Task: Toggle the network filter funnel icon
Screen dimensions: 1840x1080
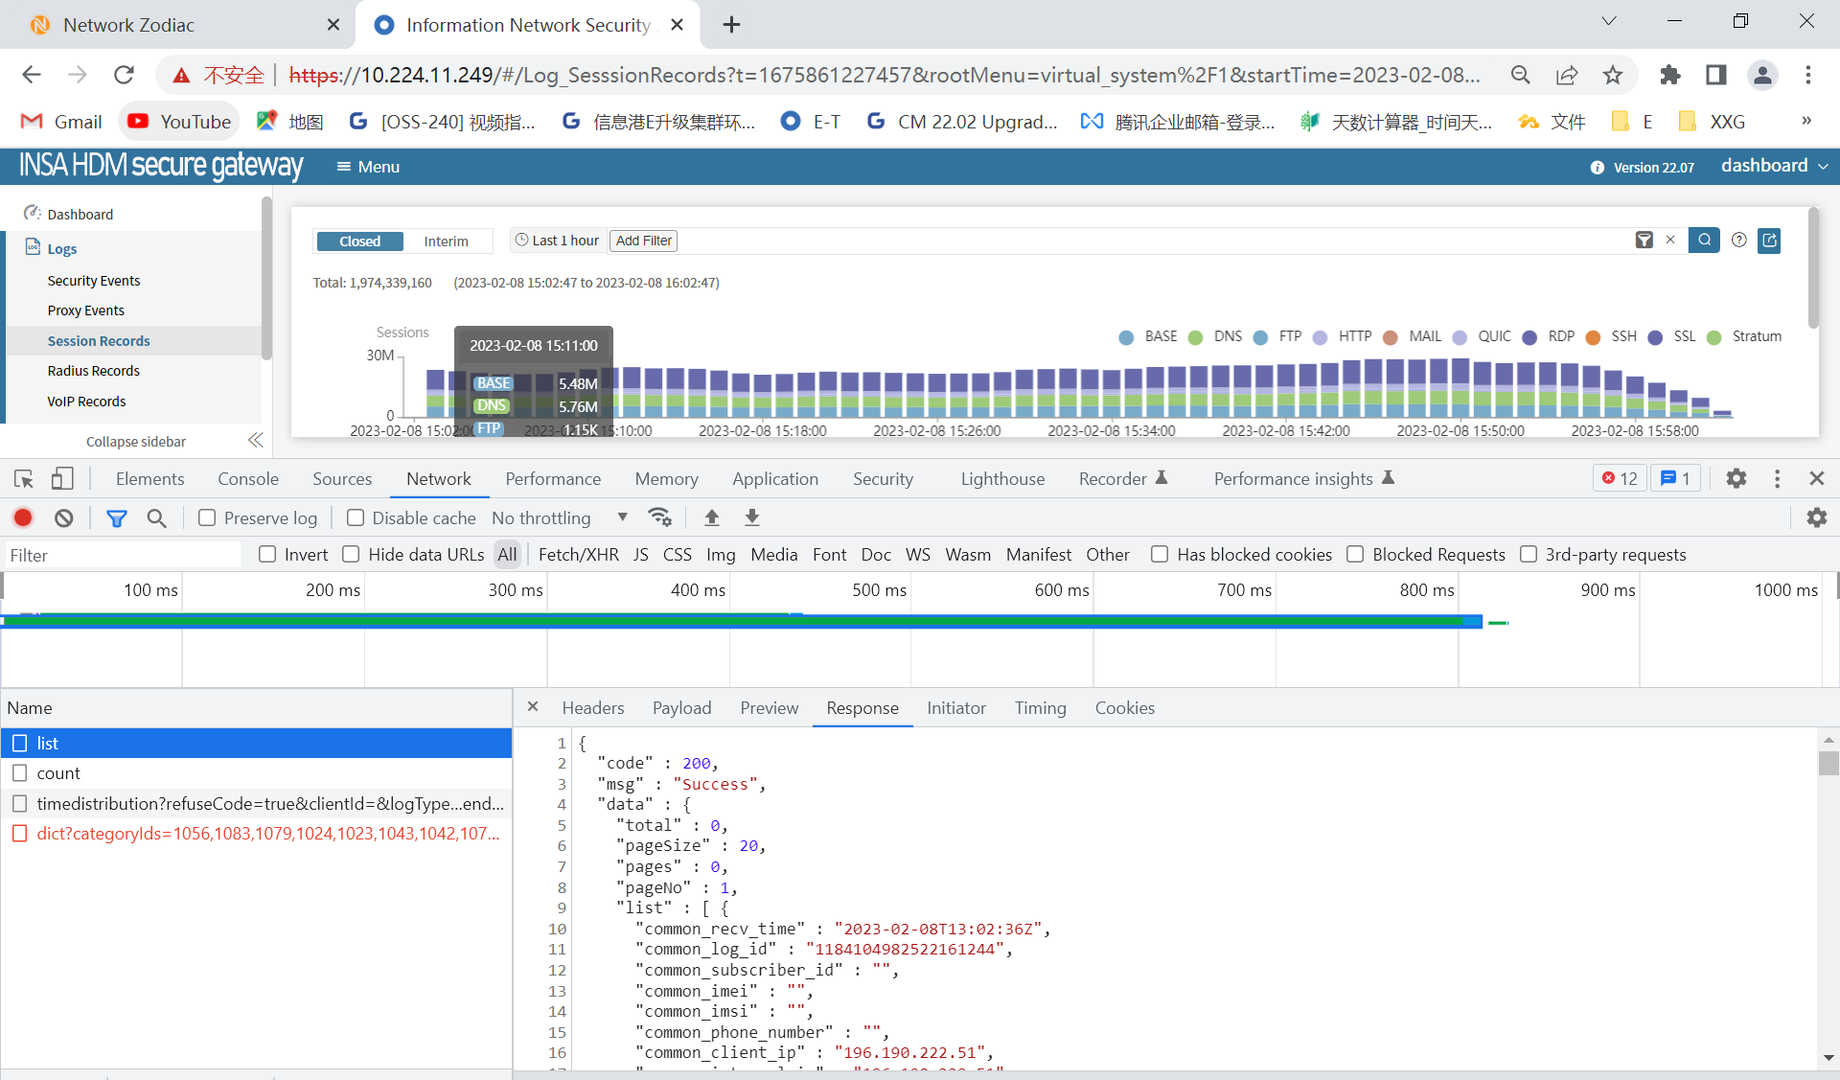Action: [x=116, y=517]
